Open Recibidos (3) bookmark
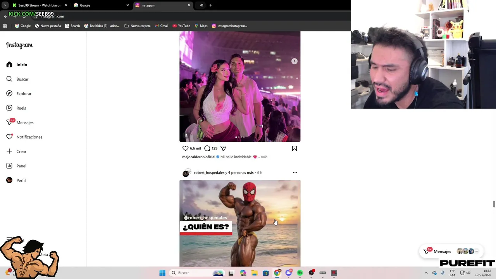This screenshot has height=279, width=496. [x=102, y=26]
